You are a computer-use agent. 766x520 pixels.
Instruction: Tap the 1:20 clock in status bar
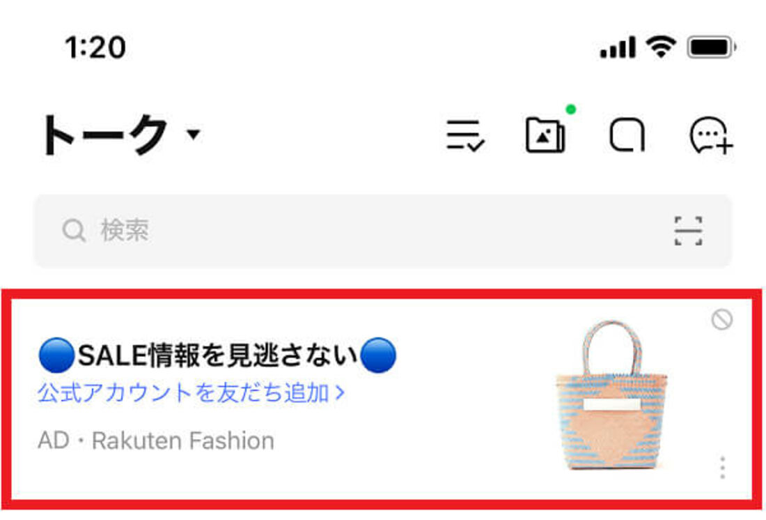(96, 47)
